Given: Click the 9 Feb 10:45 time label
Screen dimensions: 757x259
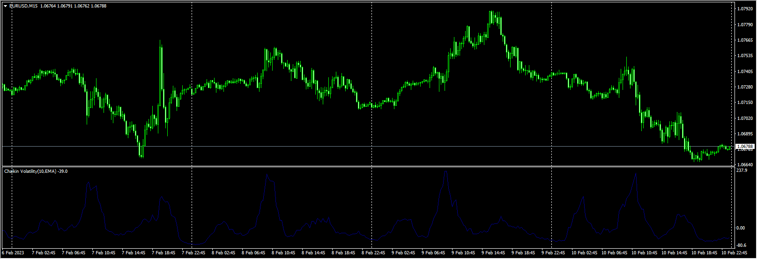Looking at the screenshot, I should click(463, 253).
